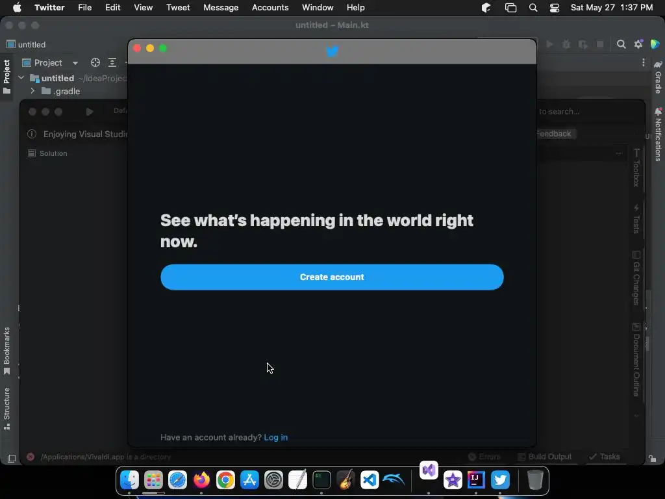
Task: Click the Create account button
Action: pyautogui.click(x=332, y=277)
